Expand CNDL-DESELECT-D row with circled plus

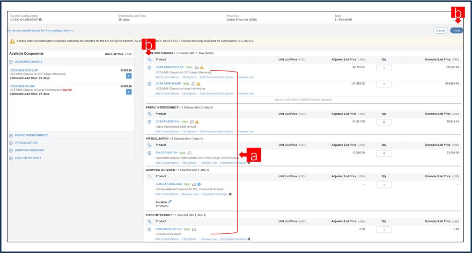149,230
